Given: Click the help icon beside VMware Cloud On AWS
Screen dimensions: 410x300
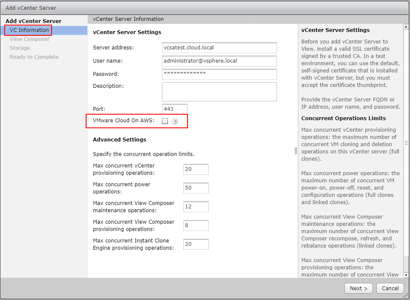Looking at the screenshot, I should pyautogui.click(x=174, y=121).
